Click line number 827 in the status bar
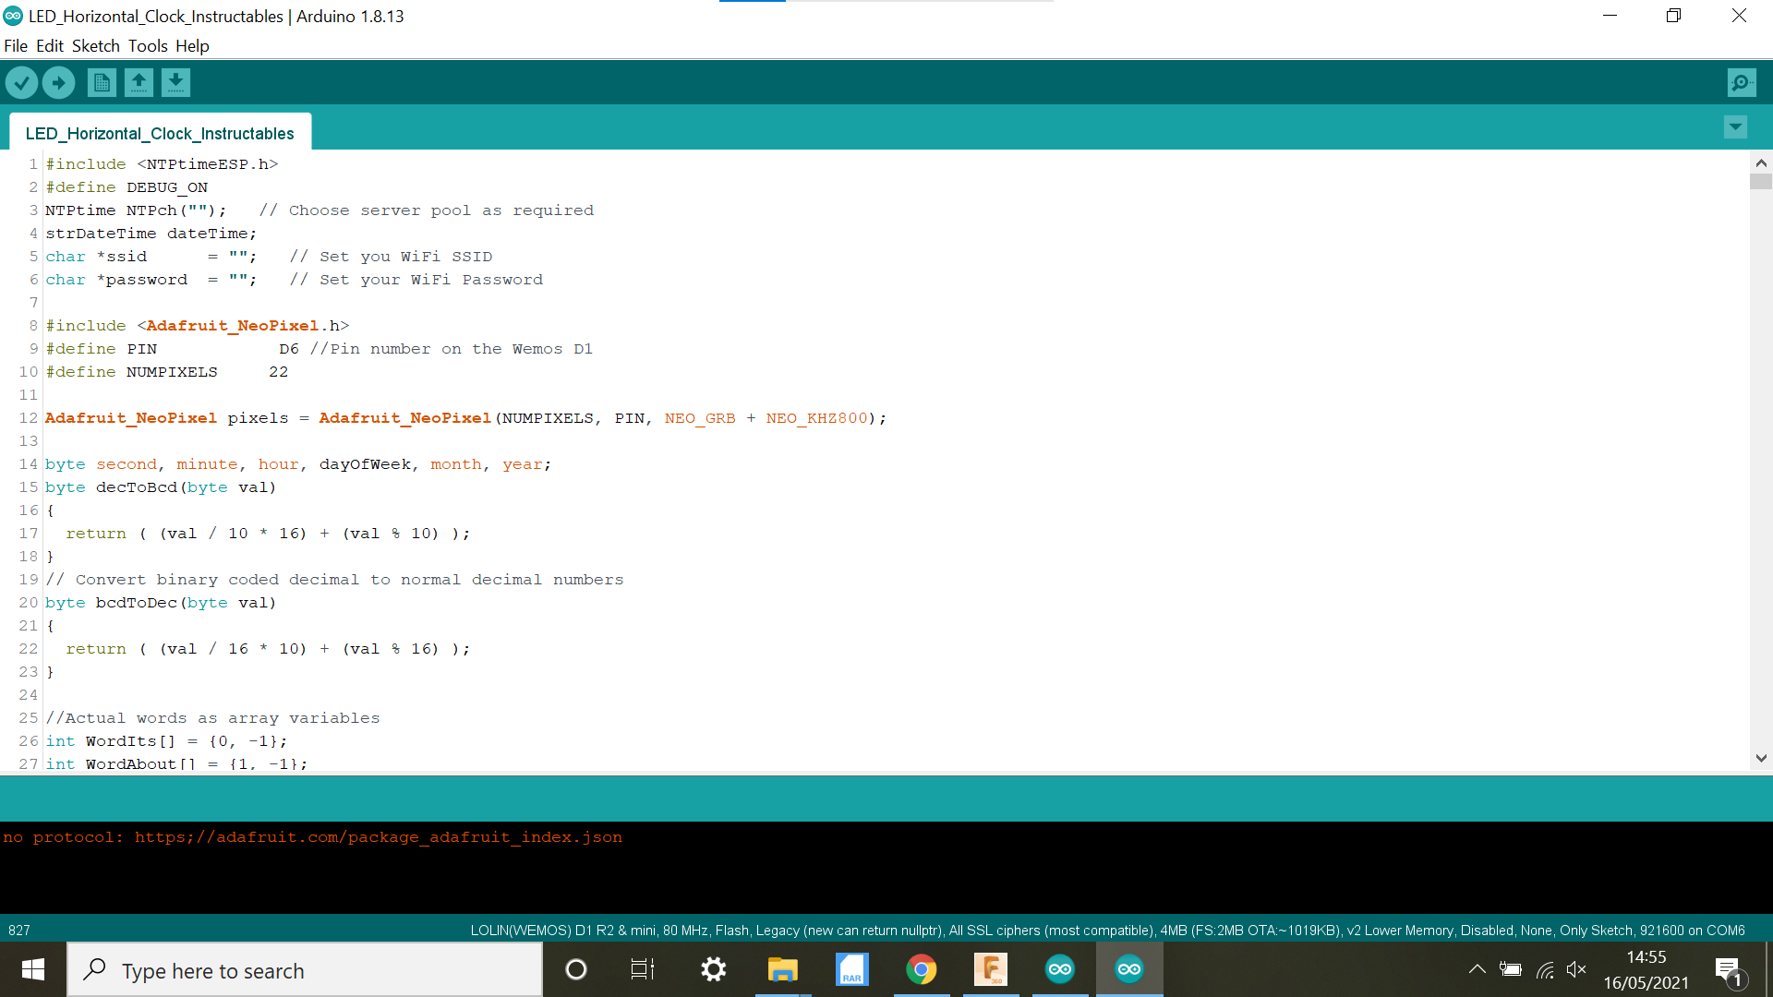 (19, 931)
